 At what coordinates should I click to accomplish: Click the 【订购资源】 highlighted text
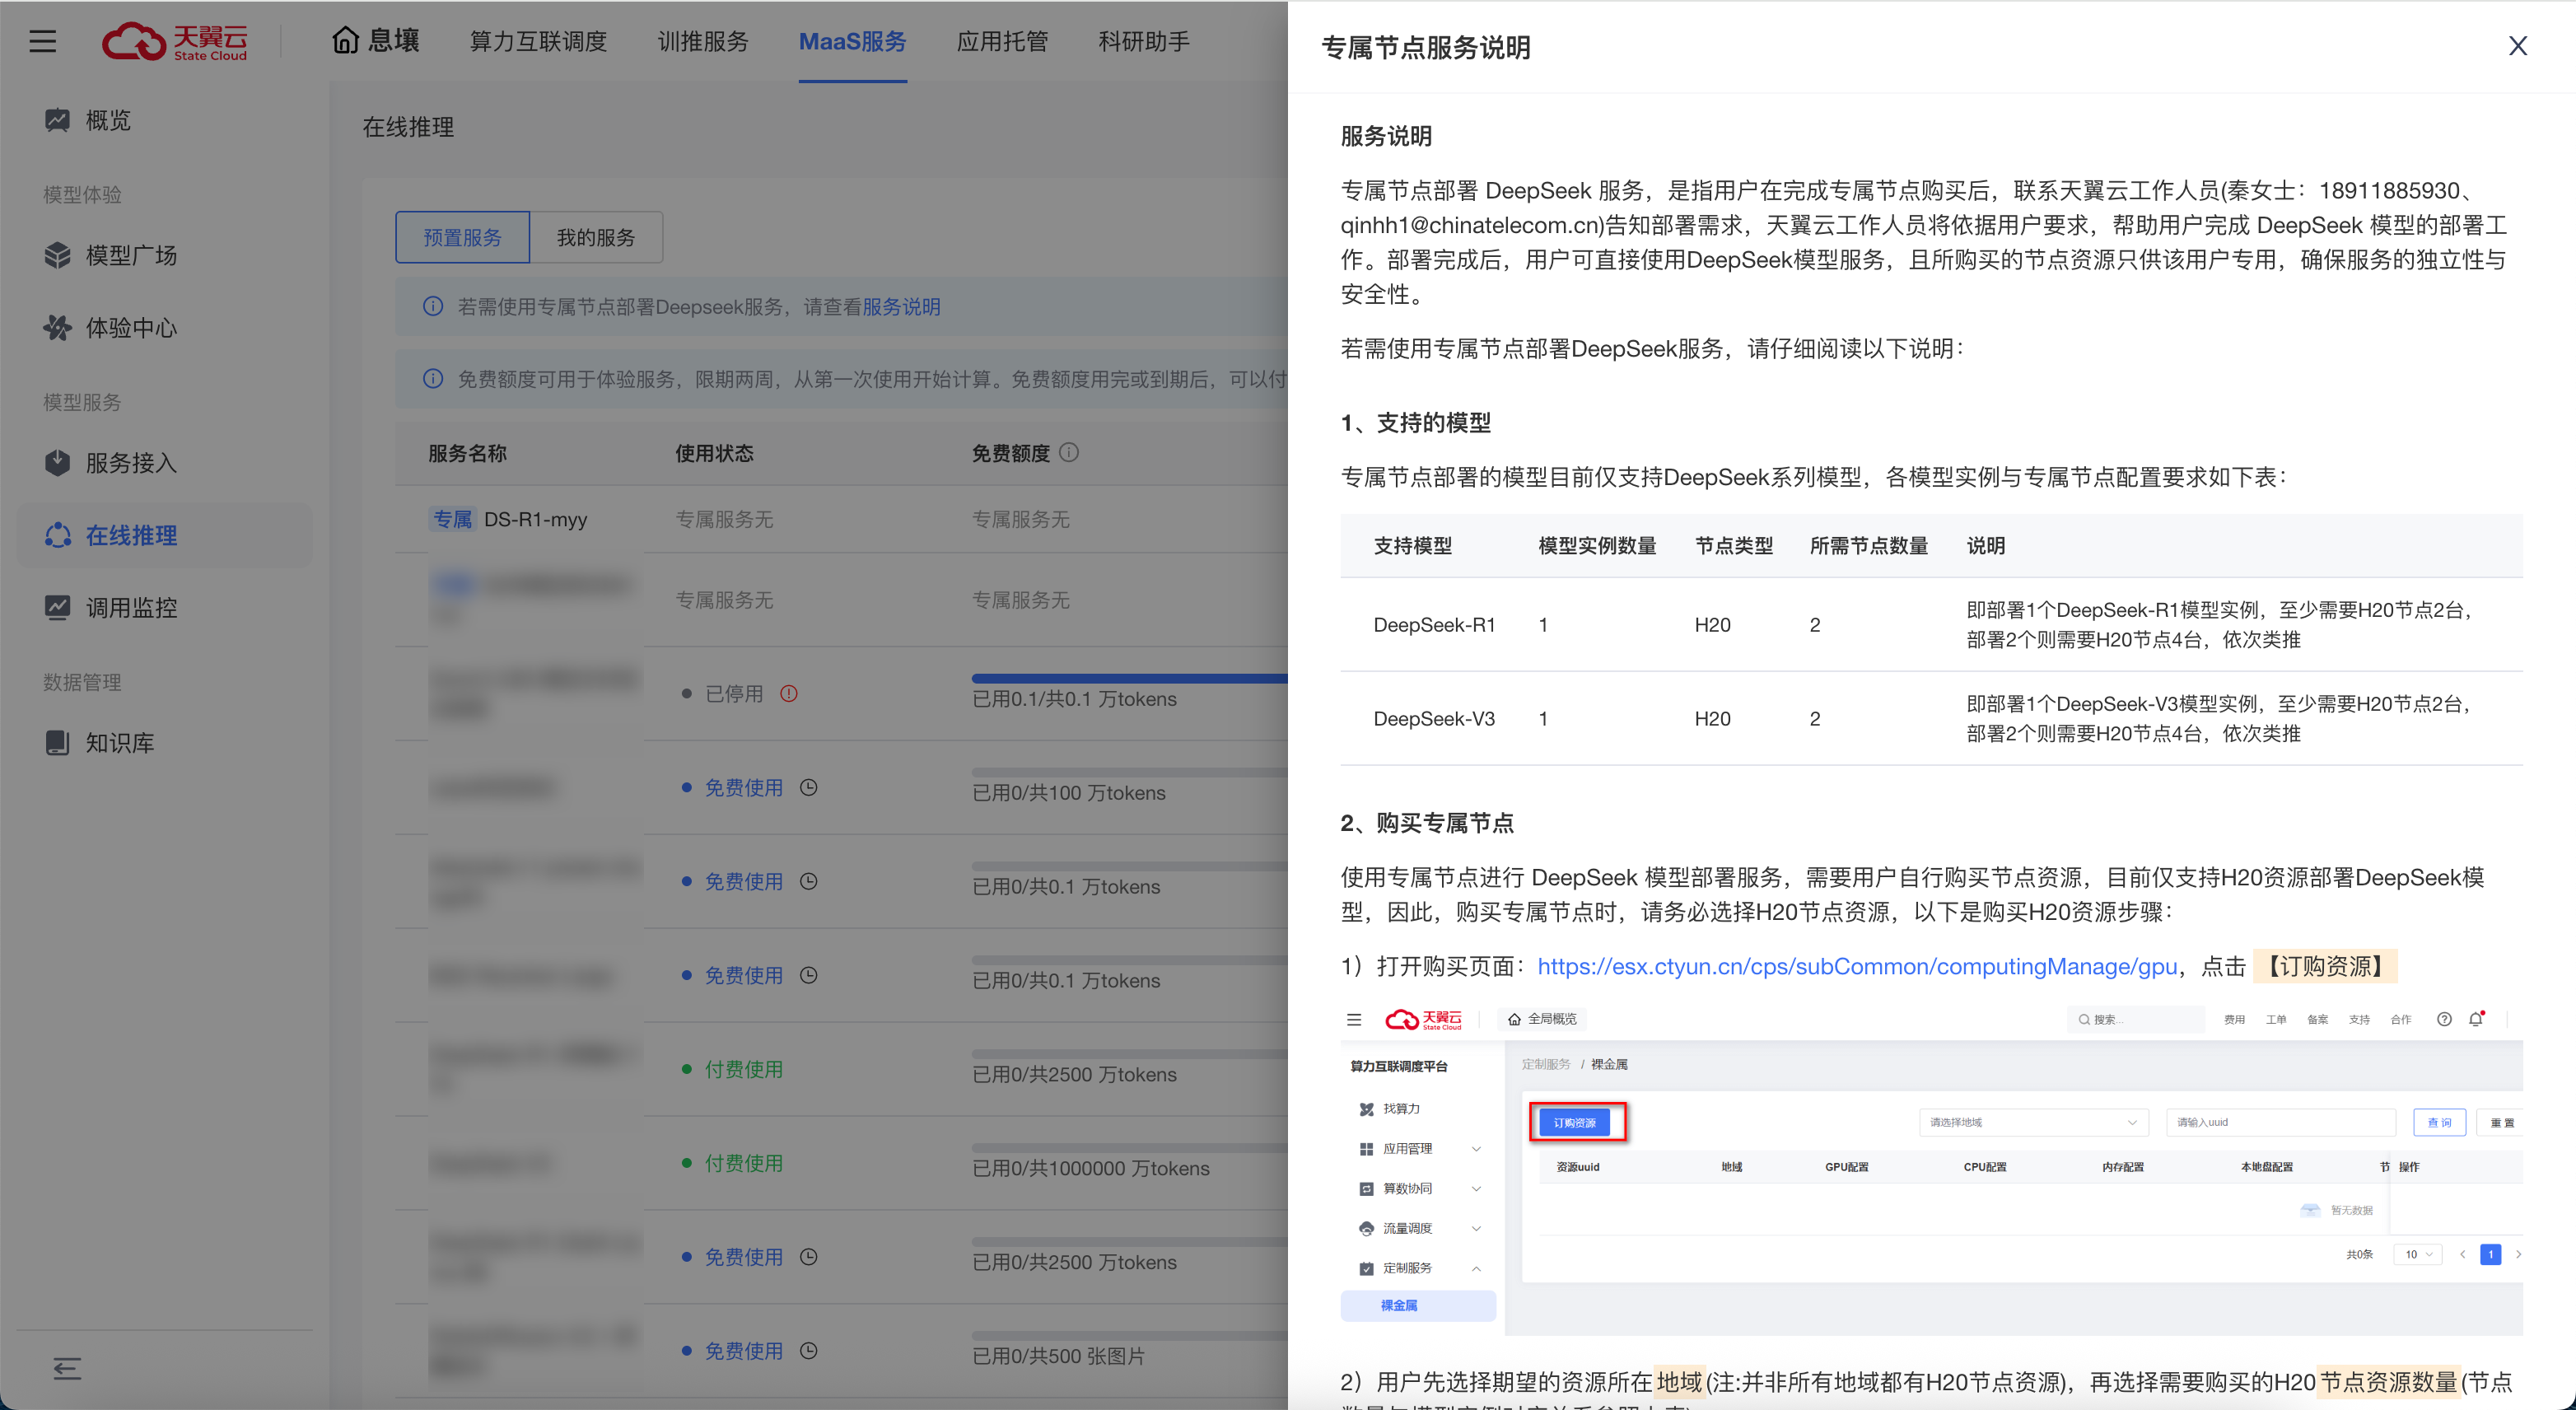tap(2325, 966)
